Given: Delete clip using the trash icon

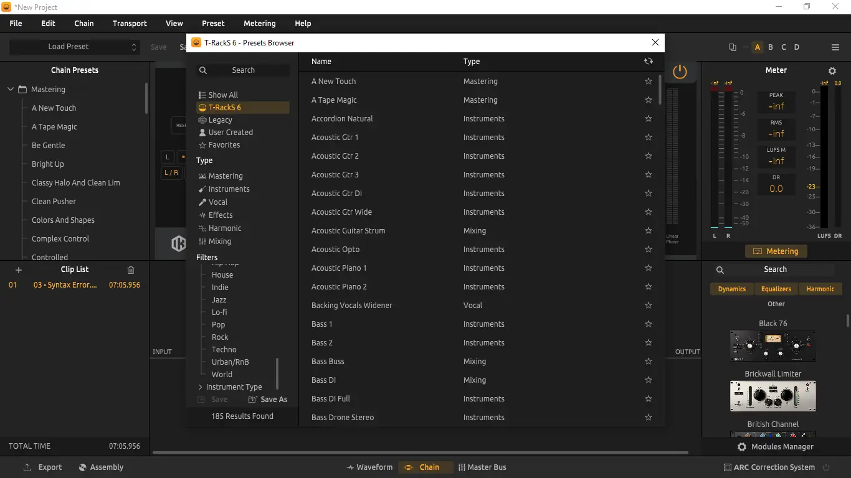Looking at the screenshot, I should click(x=131, y=270).
